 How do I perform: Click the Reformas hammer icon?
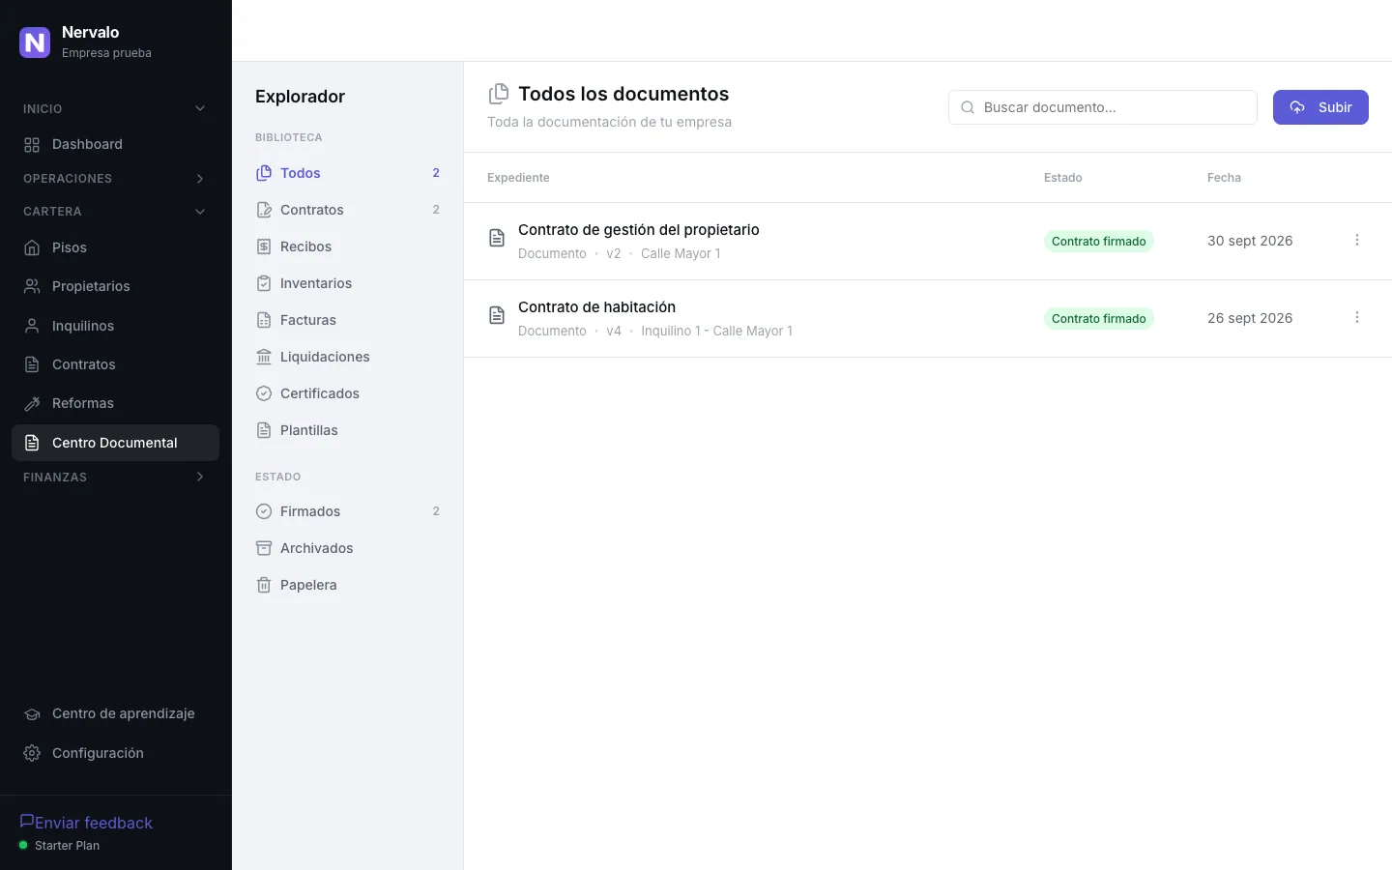(x=32, y=403)
